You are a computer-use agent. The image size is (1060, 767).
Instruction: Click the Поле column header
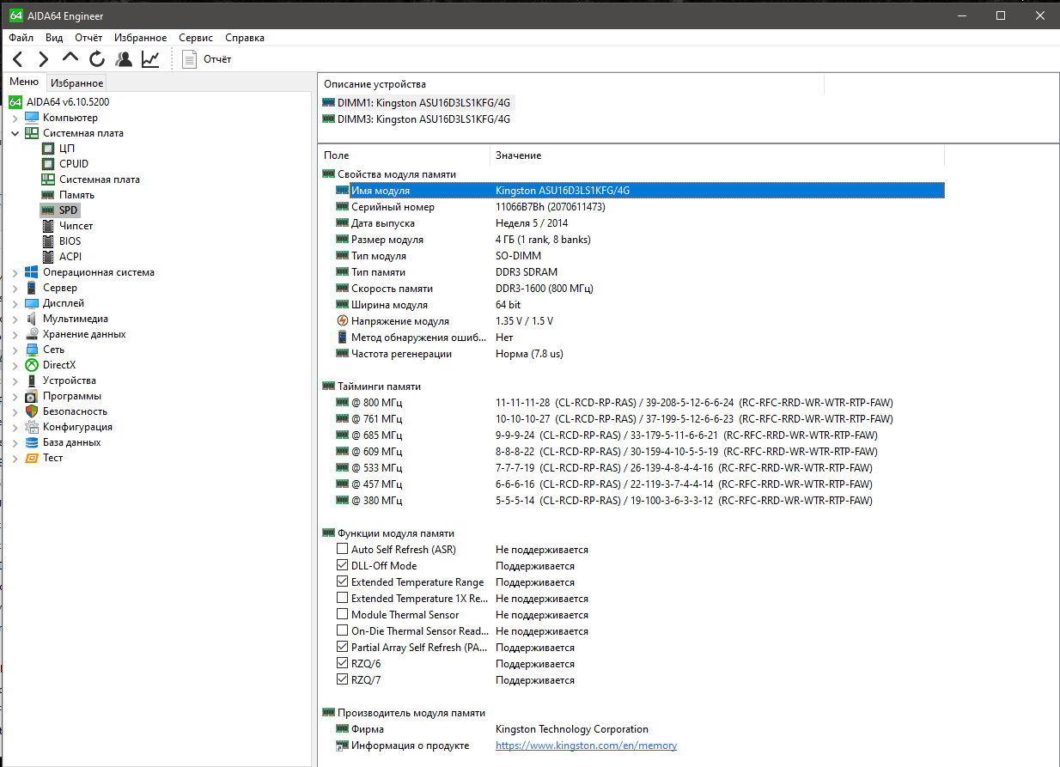pyautogui.click(x=404, y=155)
